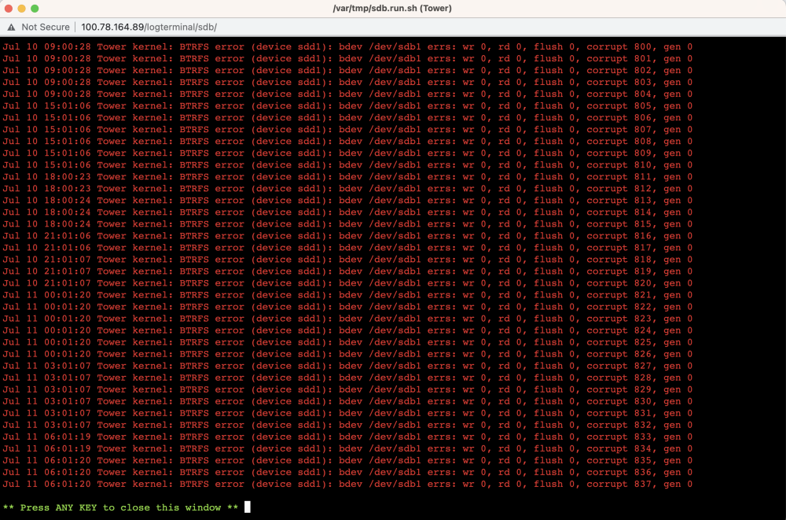786x520 pixels.
Task: Click the log line with corrupt 825
Action: pyautogui.click(x=347, y=342)
